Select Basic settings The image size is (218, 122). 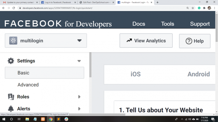[44, 73]
